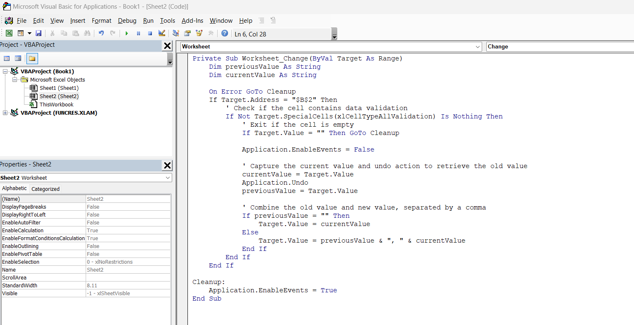
Task: Open the Help menu
Action: click(246, 21)
